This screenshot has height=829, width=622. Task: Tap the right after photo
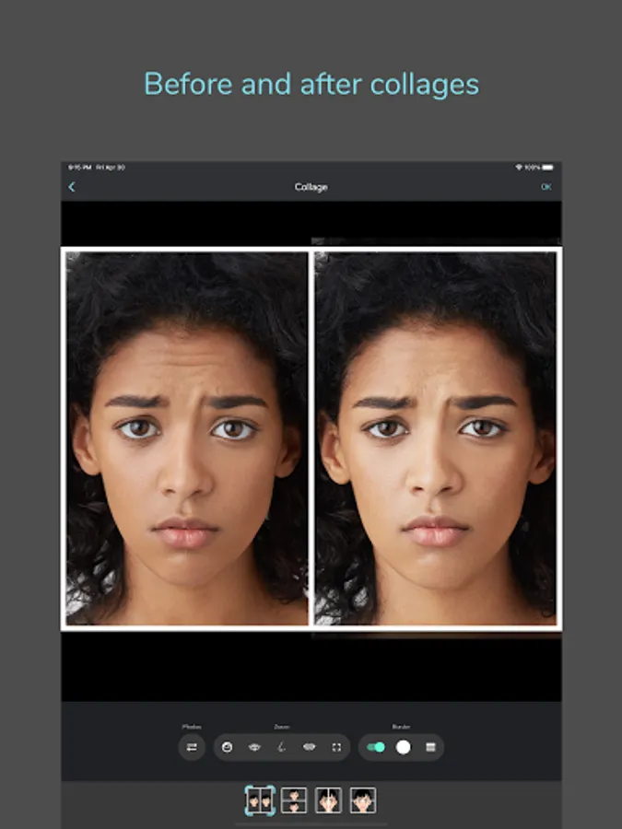(435, 438)
